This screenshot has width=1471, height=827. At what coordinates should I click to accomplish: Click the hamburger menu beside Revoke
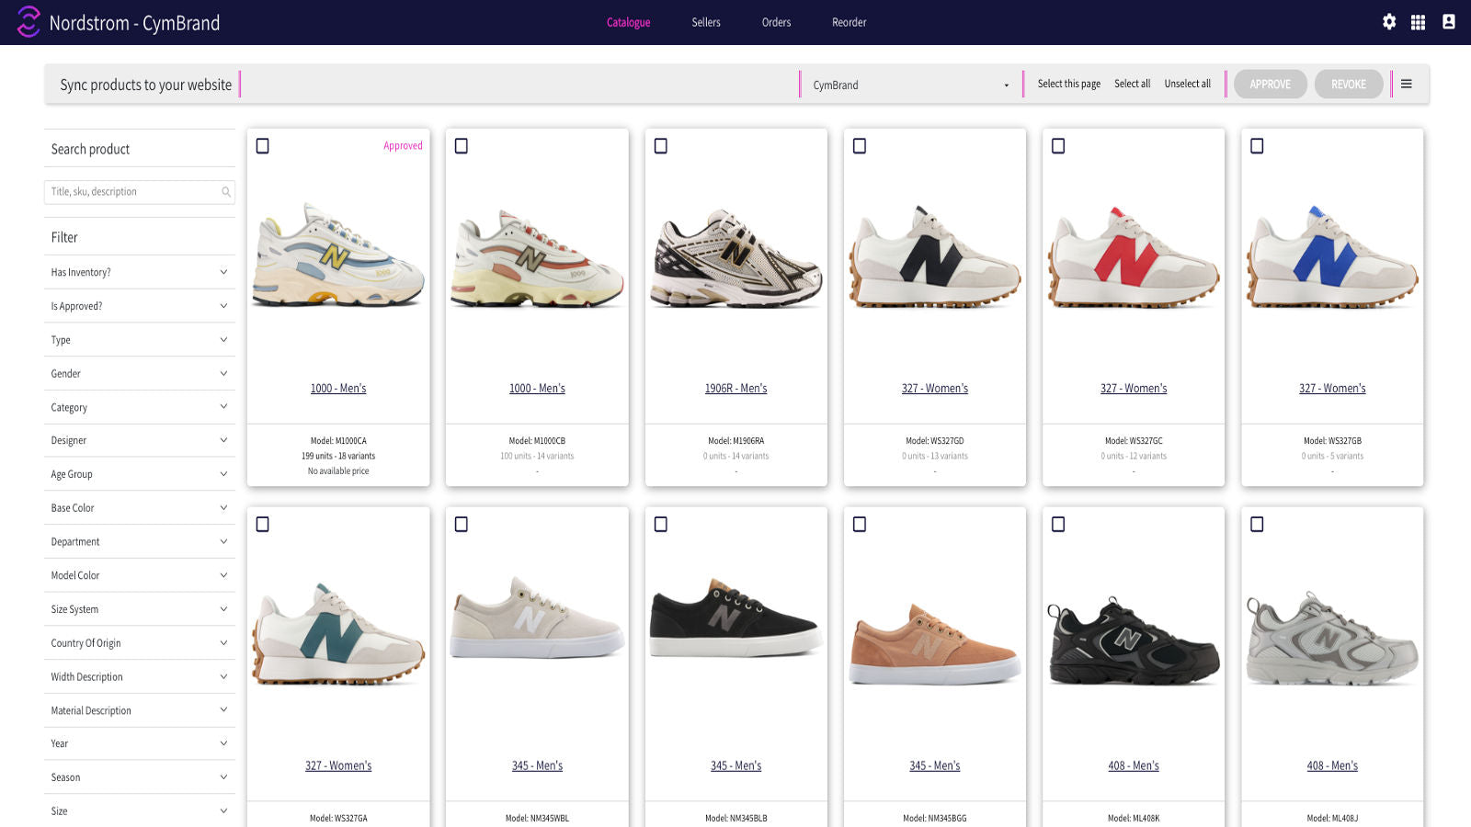(x=1407, y=84)
